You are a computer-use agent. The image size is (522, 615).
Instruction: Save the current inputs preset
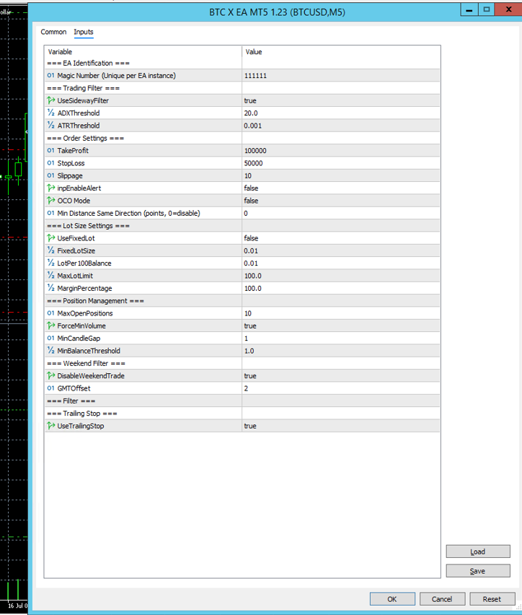(478, 571)
